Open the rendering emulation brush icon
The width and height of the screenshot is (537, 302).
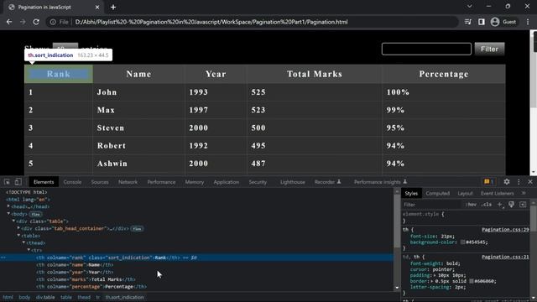[x=511, y=205]
